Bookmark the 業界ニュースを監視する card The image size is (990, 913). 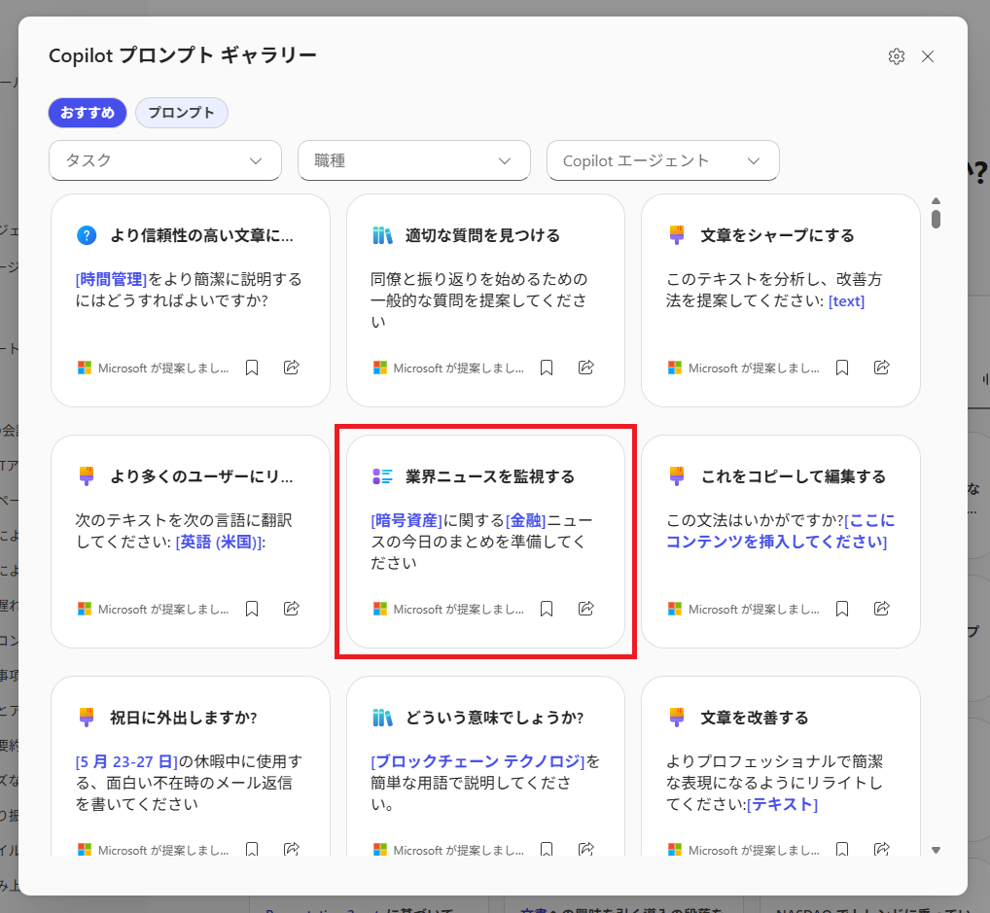click(x=547, y=609)
